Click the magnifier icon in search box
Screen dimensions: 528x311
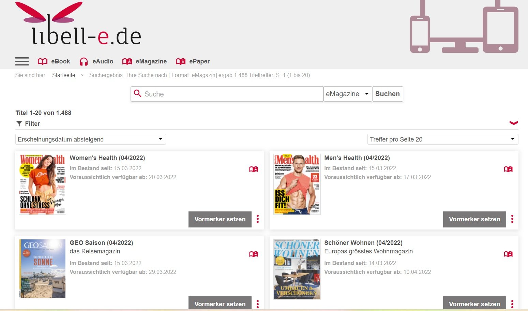137,93
